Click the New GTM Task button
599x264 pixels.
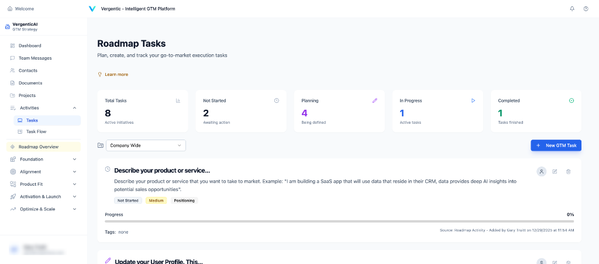[556, 145]
